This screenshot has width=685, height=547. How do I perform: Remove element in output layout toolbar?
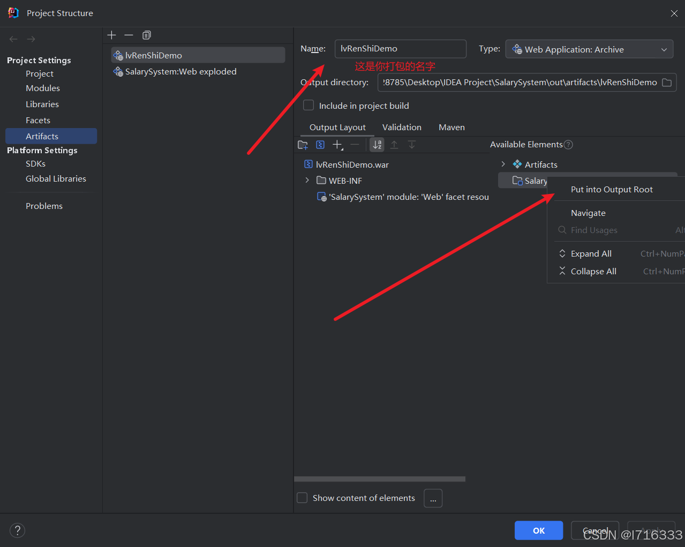[x=355, y=145]
